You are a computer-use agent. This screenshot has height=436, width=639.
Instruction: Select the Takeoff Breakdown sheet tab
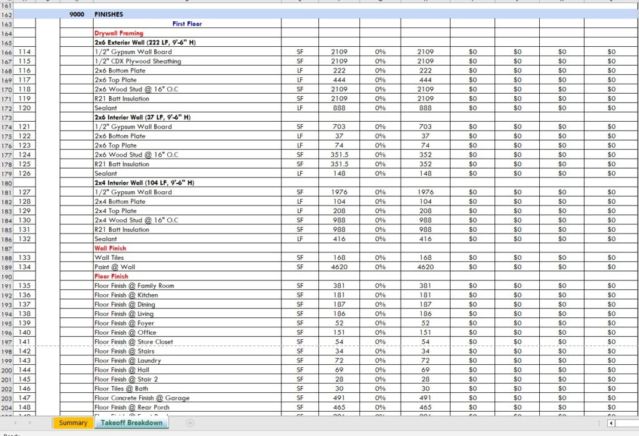(132, 423)
